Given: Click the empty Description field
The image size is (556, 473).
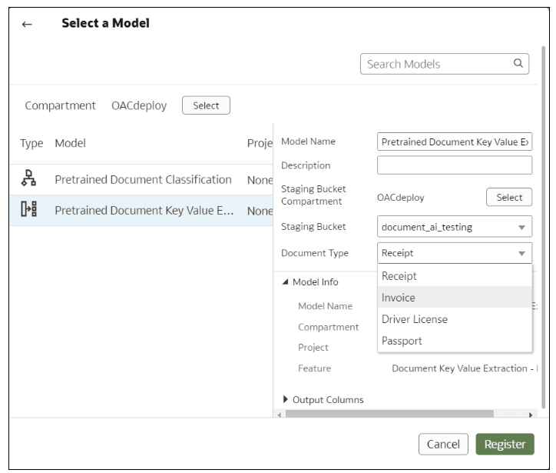Looking at the screenshot, I should tap(454, 165).
